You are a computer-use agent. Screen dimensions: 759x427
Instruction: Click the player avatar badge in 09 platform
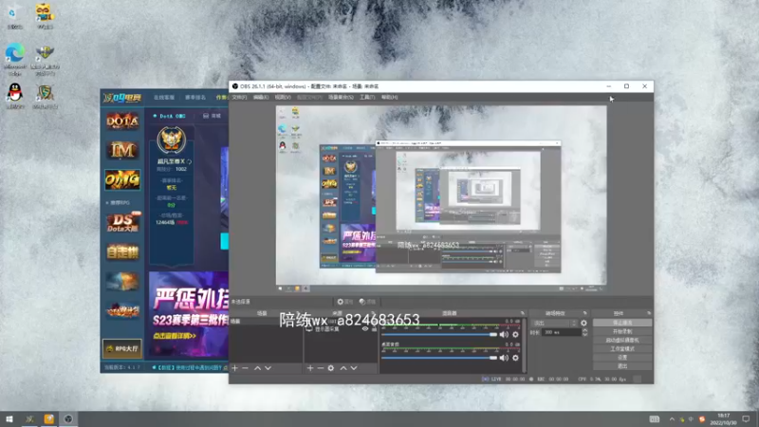point(172,139)
